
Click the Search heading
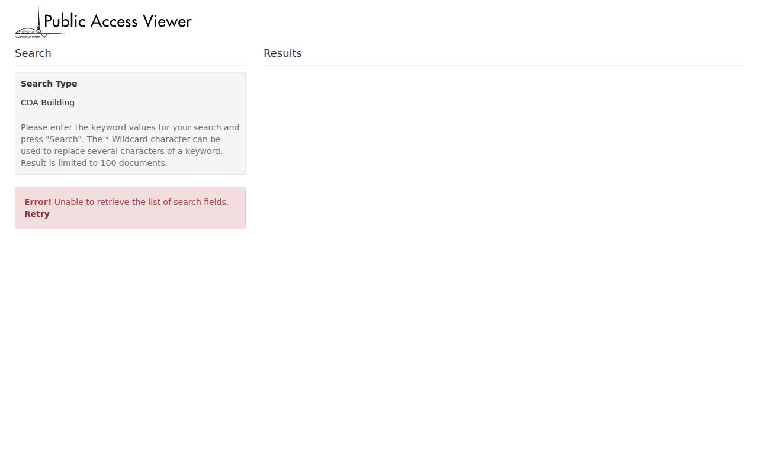click(33, 53)
